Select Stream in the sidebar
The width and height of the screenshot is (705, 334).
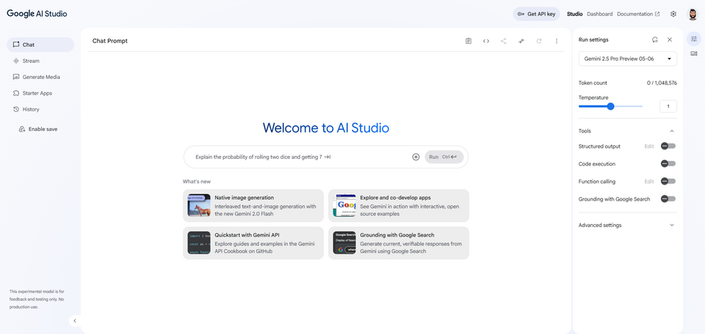point(40,61)
